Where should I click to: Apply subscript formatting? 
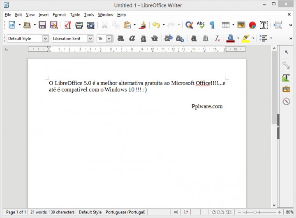(x=180, y=39)
